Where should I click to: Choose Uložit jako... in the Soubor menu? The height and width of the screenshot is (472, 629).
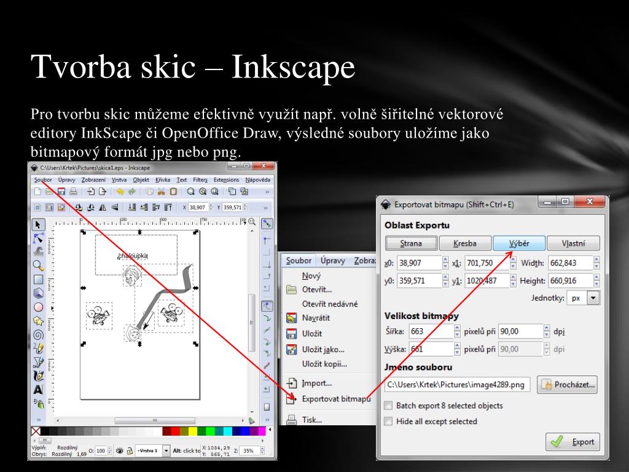click(323, 350)
